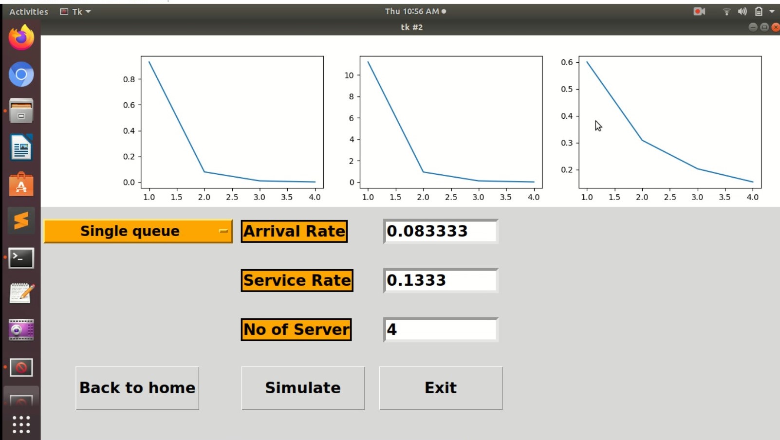
Task: Open the Text Editor notepad icon
Action: [x=21, y=293]
